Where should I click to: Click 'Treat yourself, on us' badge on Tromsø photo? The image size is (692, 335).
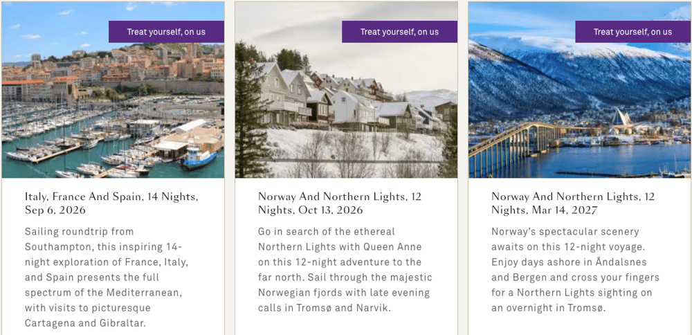(x=632, y=32)
